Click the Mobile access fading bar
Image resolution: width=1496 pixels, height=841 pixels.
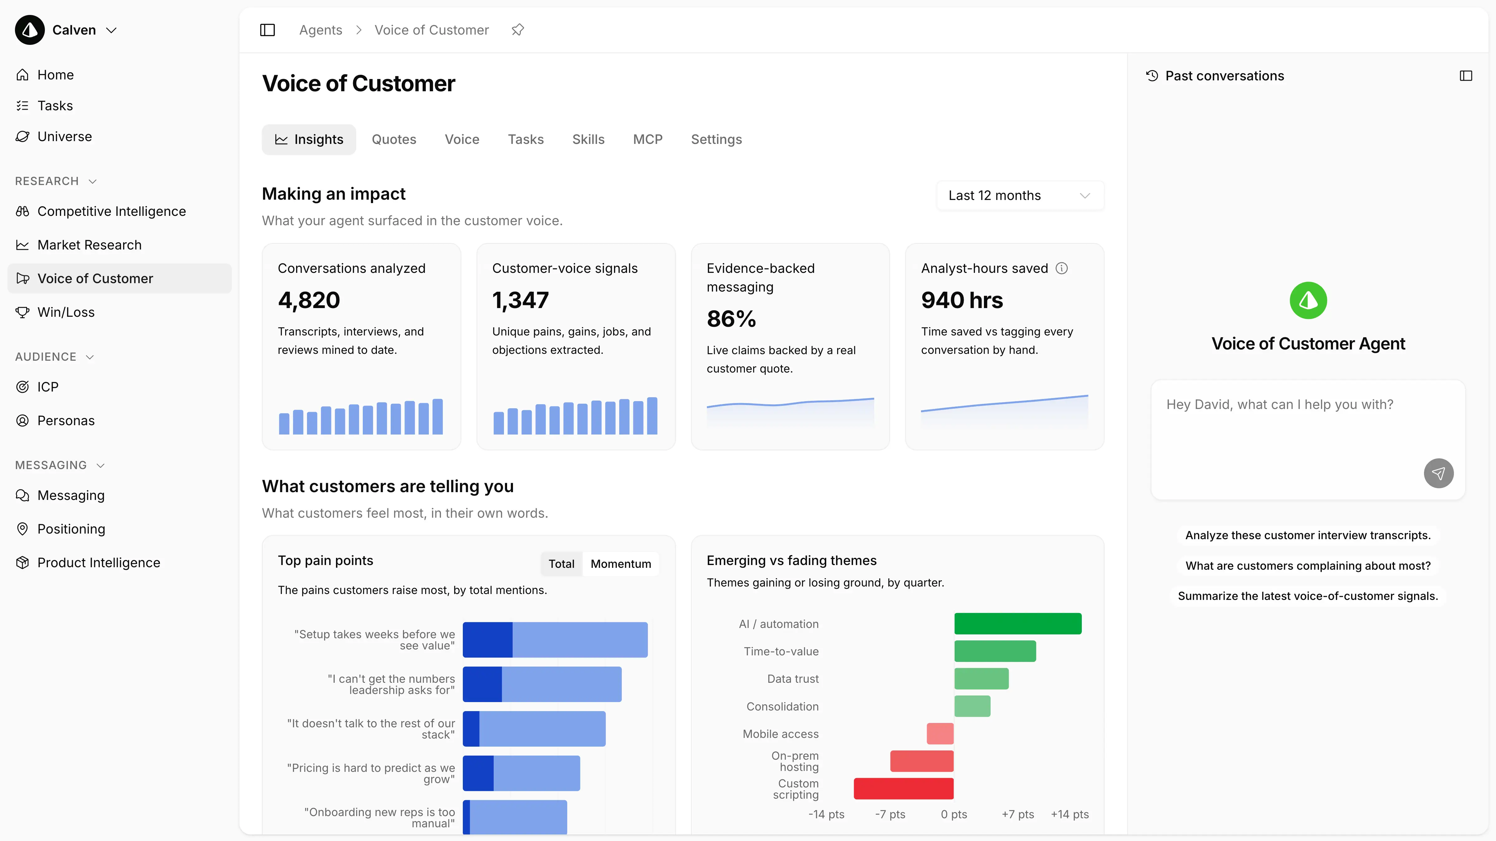click(940, 734)
